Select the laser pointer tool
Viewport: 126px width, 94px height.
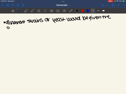click(x=71, y=11)
